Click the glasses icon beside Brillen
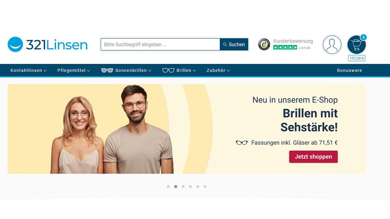390x219 pixels. pos(168,70)
